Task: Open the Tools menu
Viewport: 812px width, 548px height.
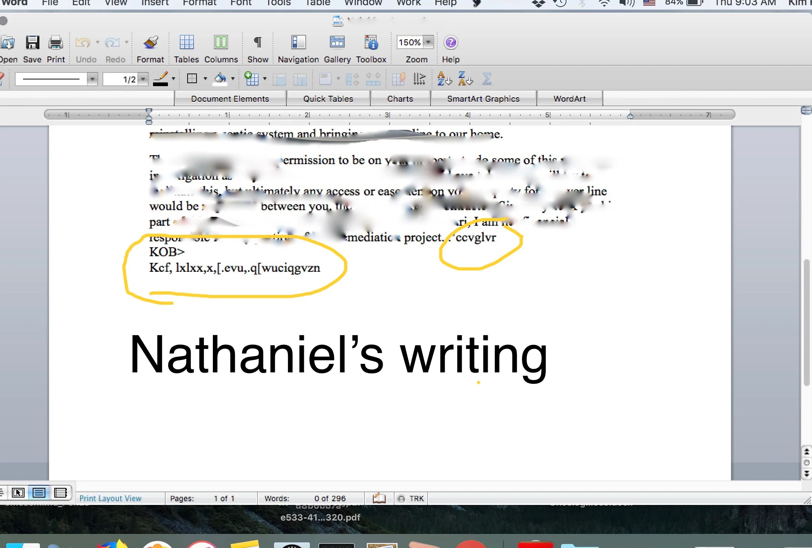Action: [278, 3]
